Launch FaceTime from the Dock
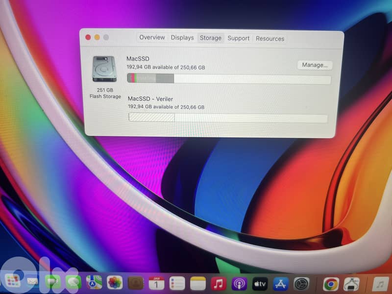Image resolution: width=392 pixels, height=294 pixels. click(x=53, y=282)
